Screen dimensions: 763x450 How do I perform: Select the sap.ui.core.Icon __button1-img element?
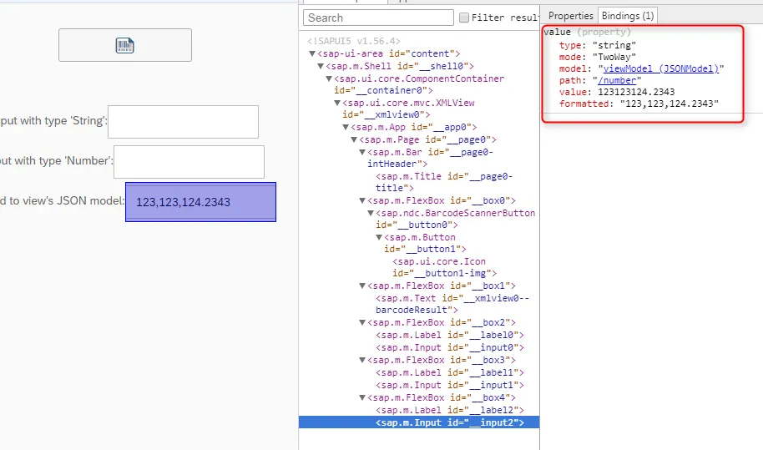444,267
